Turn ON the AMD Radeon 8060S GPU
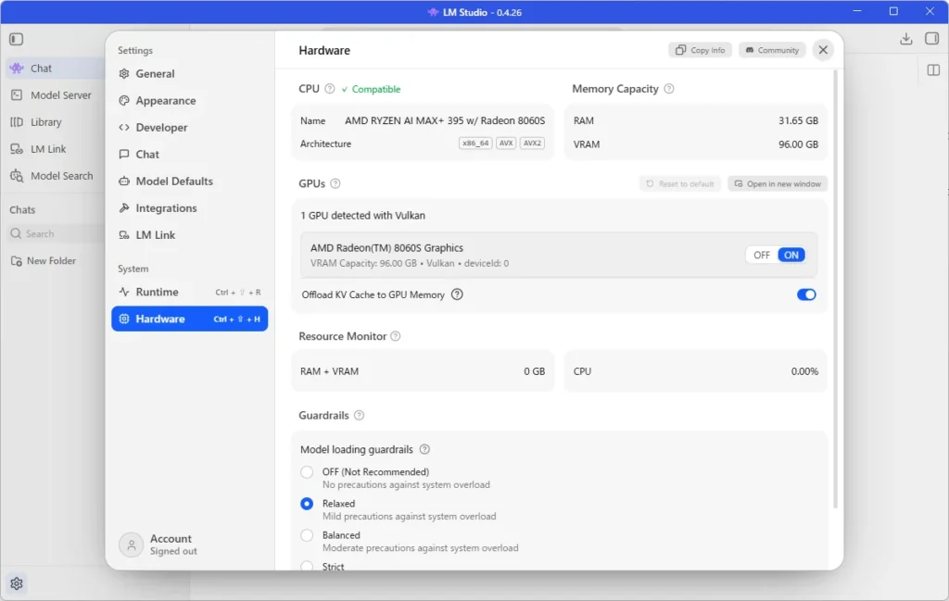This screenshot has height=601, width=949. [x=791, y=256]
